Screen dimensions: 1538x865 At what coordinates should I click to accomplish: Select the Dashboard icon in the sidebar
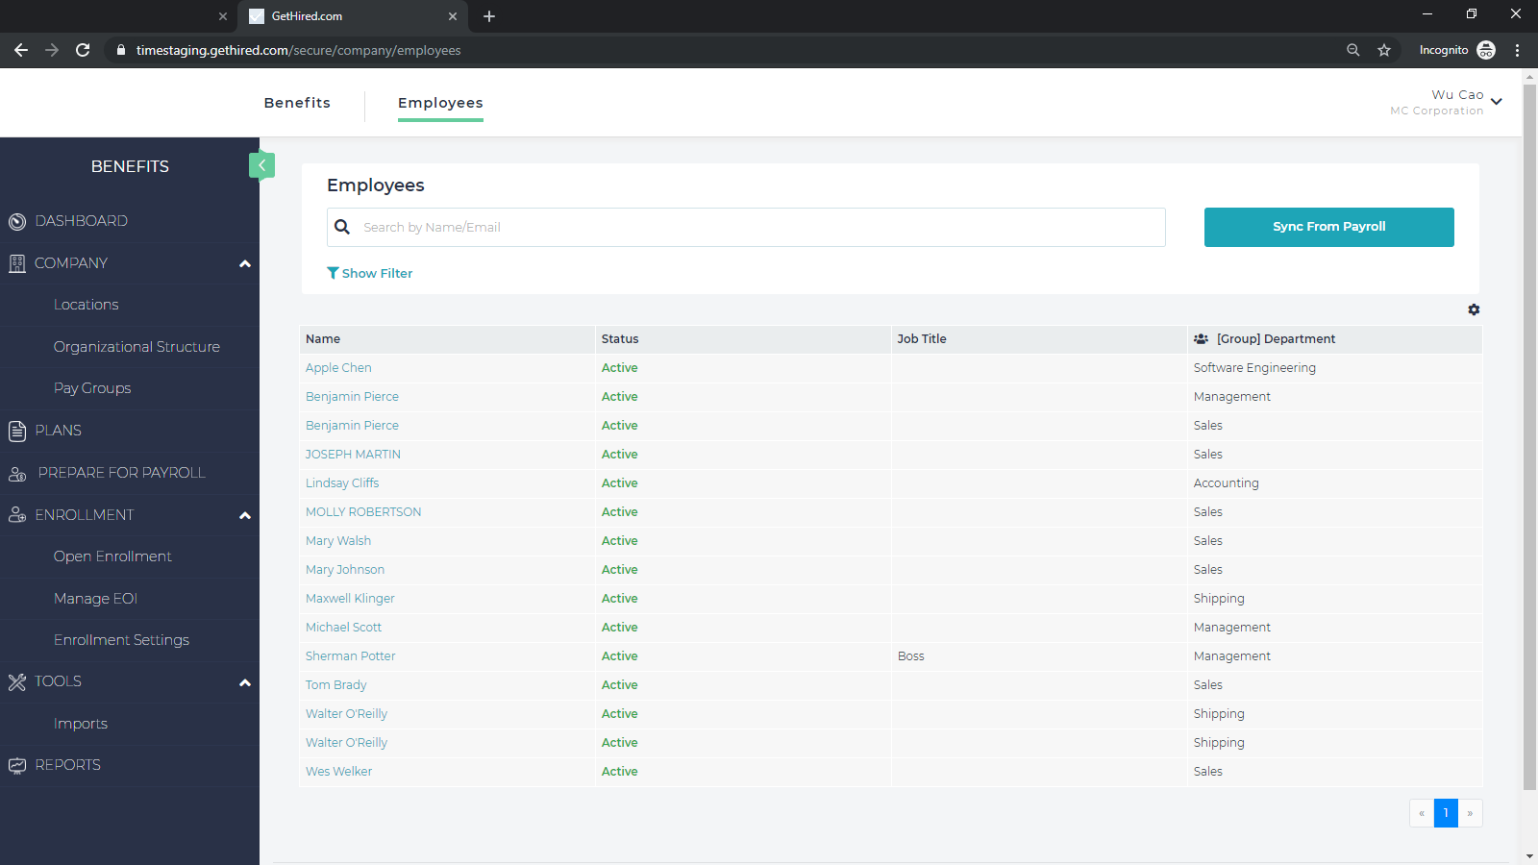(16, 221)
